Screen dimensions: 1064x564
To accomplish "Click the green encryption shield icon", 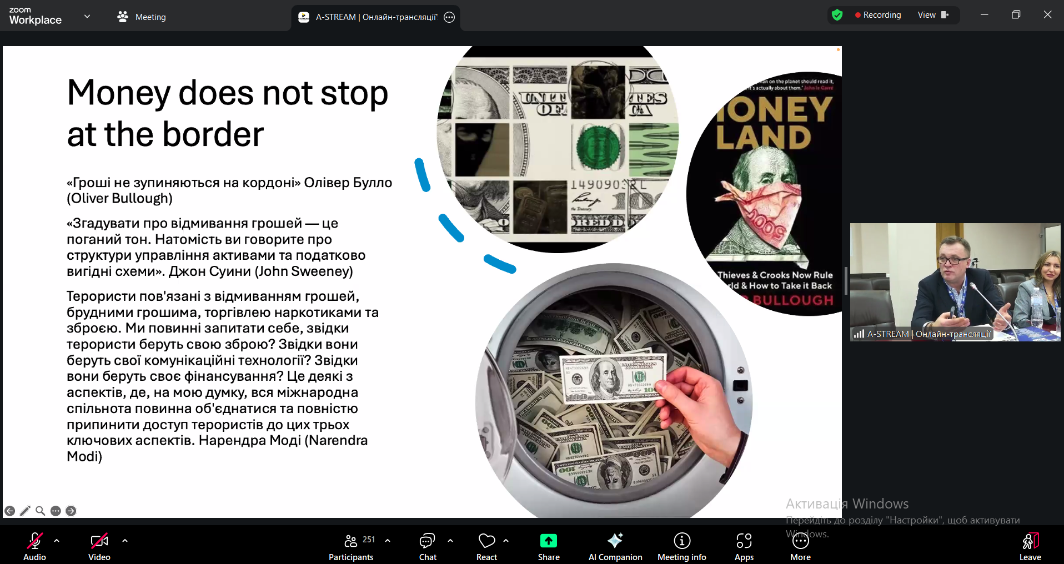I will coord(837,15).
